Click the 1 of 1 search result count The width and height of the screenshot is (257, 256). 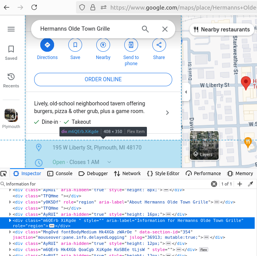tap(226, 184)
